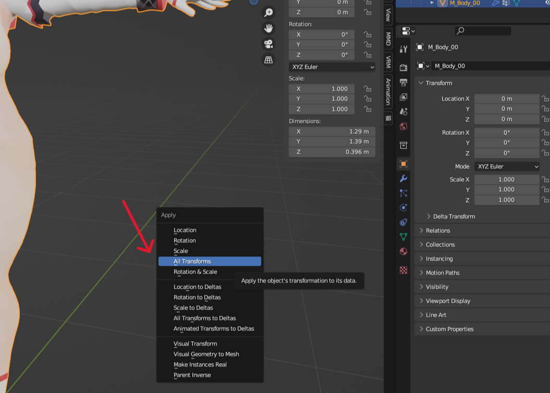Open the Modifiers wrench tab icon

[404, 178]
